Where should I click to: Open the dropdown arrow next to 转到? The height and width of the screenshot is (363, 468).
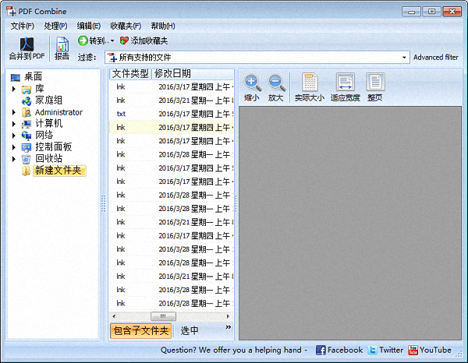click(112, 41)
